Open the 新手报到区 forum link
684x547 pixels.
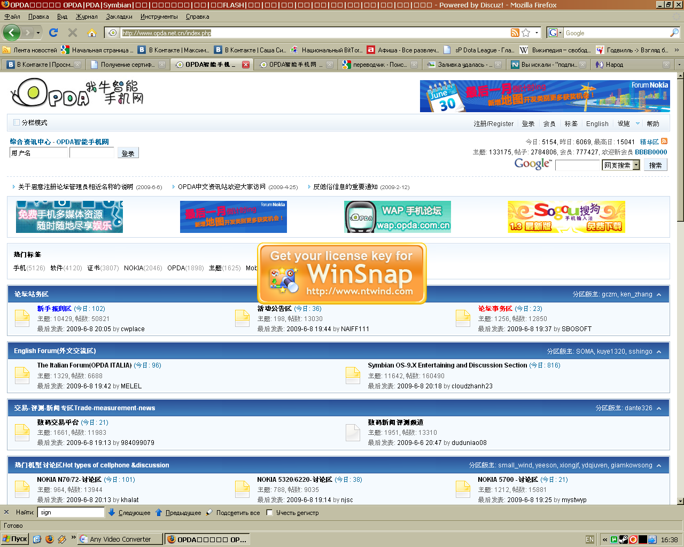coord(54,308)
